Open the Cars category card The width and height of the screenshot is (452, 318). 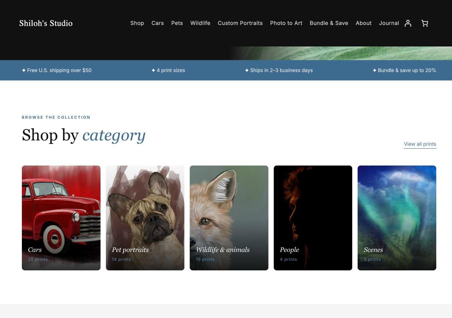click(x=61, y=218)
